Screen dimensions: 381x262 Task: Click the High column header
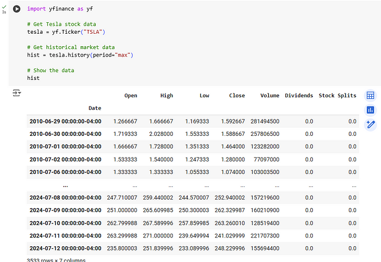(x=167, y=96)
